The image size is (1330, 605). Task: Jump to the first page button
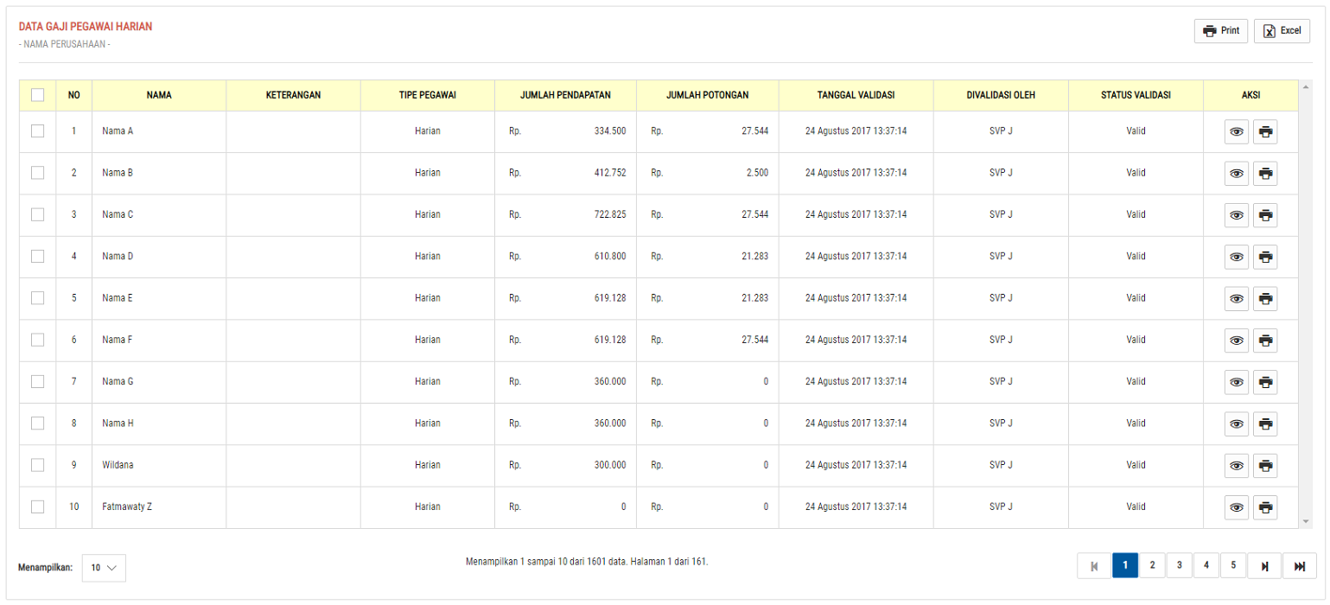pyautogui.click(x=1094, y=566)
